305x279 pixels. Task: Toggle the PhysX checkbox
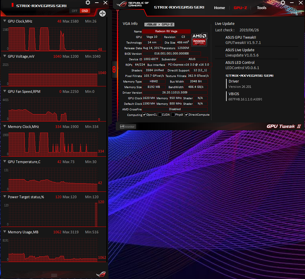point(173,115)
